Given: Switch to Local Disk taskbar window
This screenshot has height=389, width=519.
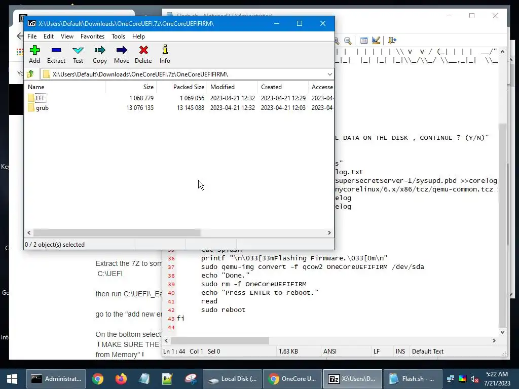Looking at the screenshot, I should (x=232, y=379).
